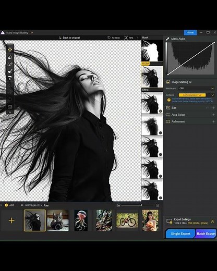This screenshot has height=271, width=217.
Task: Select the Brush tool in floating toolbar
Action: pos(10,65)
